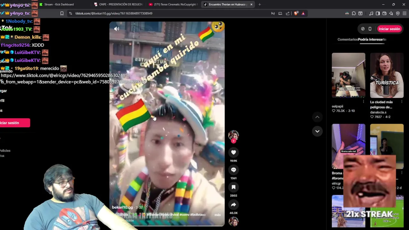Image resolution: width=409 pixels, height=230 pixels.
Task: Open the music note media control icon
Action: click(x=371, y=13)
